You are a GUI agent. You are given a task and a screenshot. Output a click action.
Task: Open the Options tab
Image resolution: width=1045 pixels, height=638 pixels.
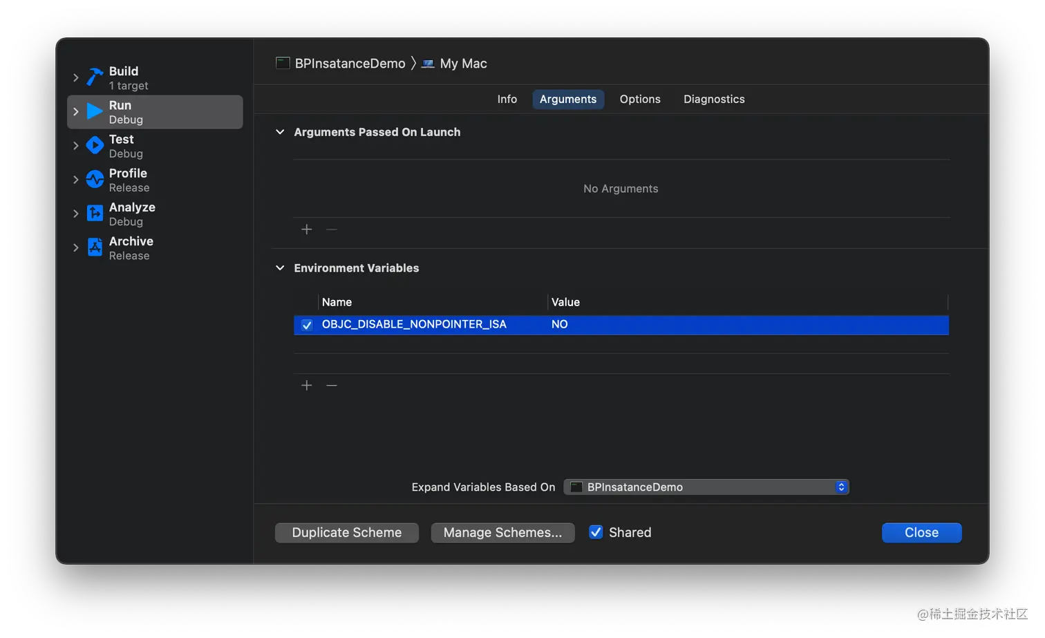(x=640, y=99)
